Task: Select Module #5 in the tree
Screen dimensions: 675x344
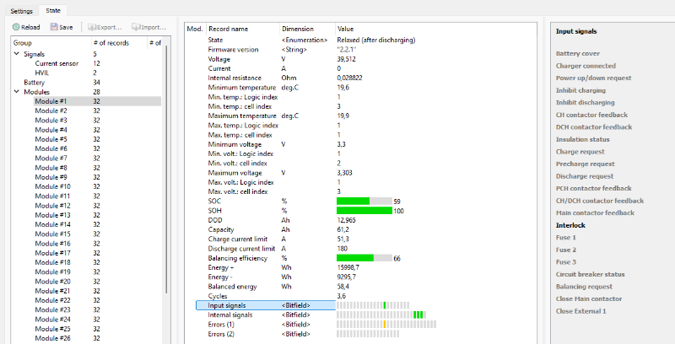Action: 51,139
